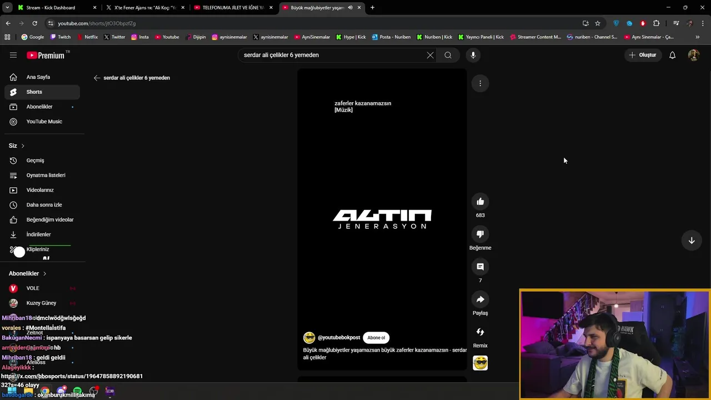Open Beğendiğim videolar list
The height and width of the screenshot is (400, 711).
42,219
